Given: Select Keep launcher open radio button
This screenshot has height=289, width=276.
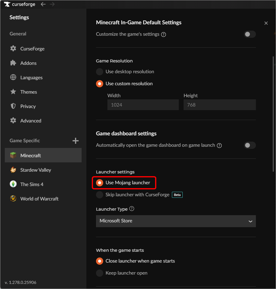Looking at the screenshot, I should pyautogui.click(x=100, y=273).
